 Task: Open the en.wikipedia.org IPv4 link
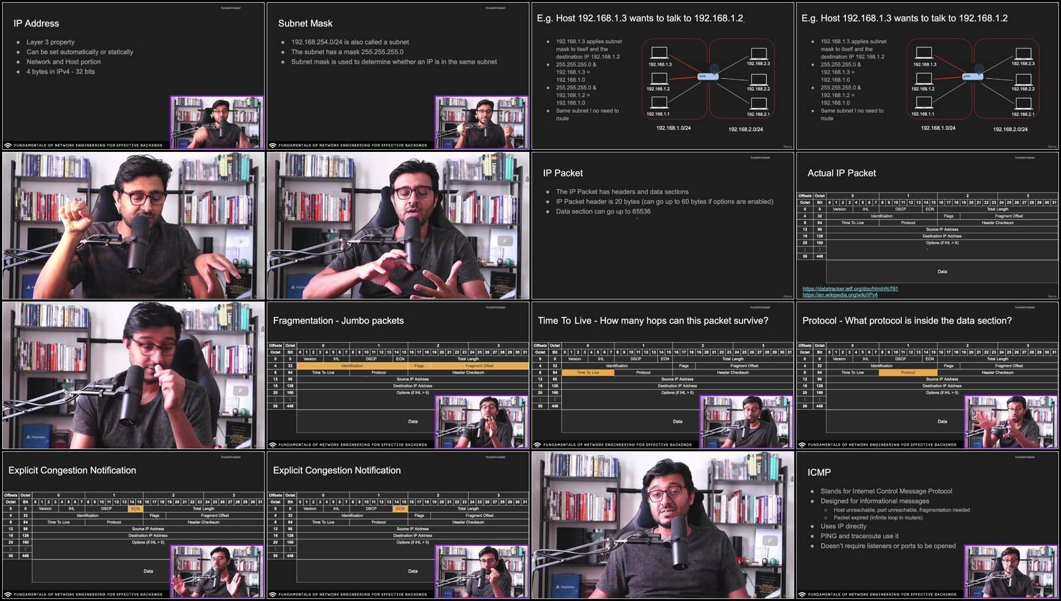click(840, 295)
